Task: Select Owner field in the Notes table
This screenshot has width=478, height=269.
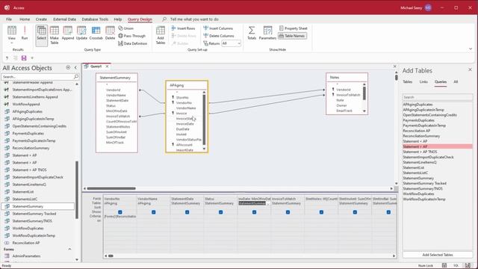Action: click(341, 105)
